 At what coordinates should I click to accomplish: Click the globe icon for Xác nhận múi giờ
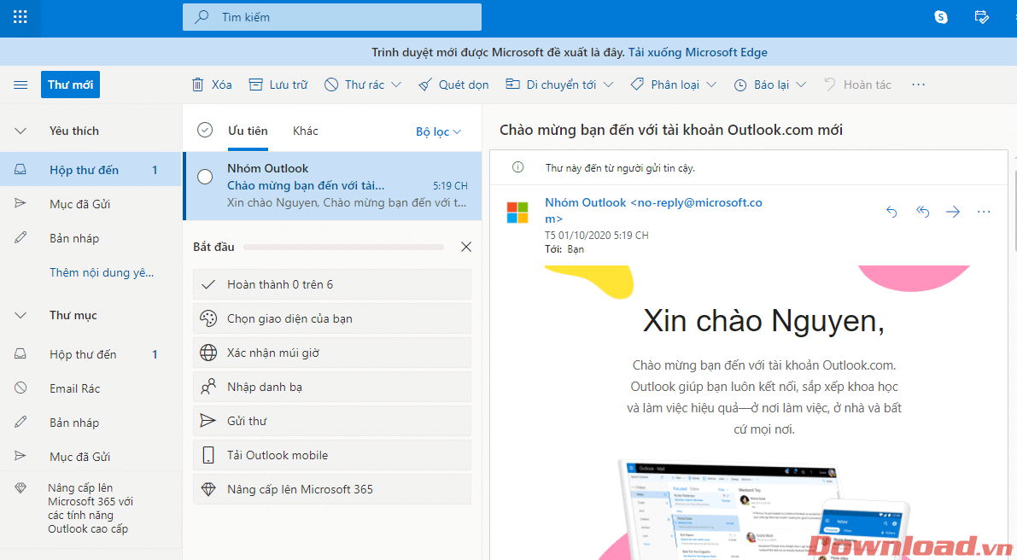pyautogui.click(x=208, y=353)
